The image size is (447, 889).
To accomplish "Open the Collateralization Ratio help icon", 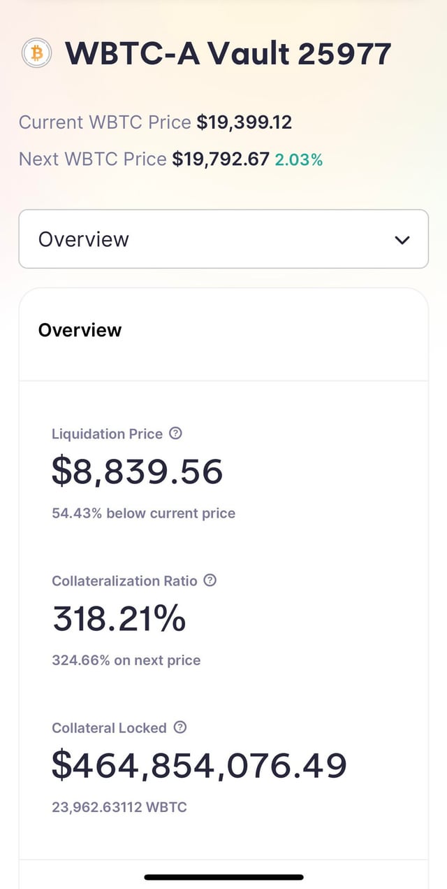I will click(x=210, y=581).
